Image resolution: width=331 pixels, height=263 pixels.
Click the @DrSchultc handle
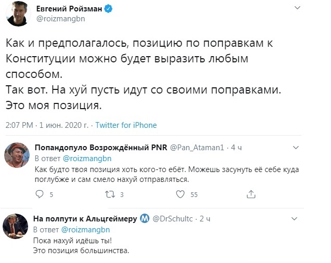pyautogui.click(x=172, y=219)
